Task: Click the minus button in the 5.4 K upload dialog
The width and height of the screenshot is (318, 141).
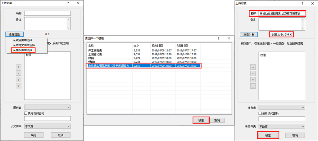Action: 253,73
